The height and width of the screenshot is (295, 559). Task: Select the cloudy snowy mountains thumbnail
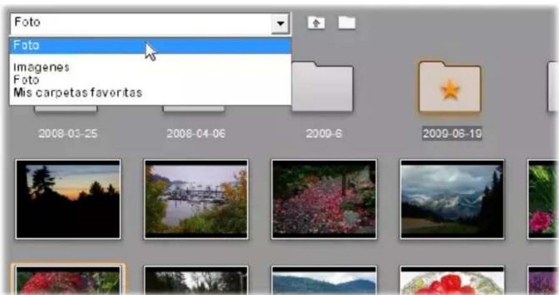(452, 200)
